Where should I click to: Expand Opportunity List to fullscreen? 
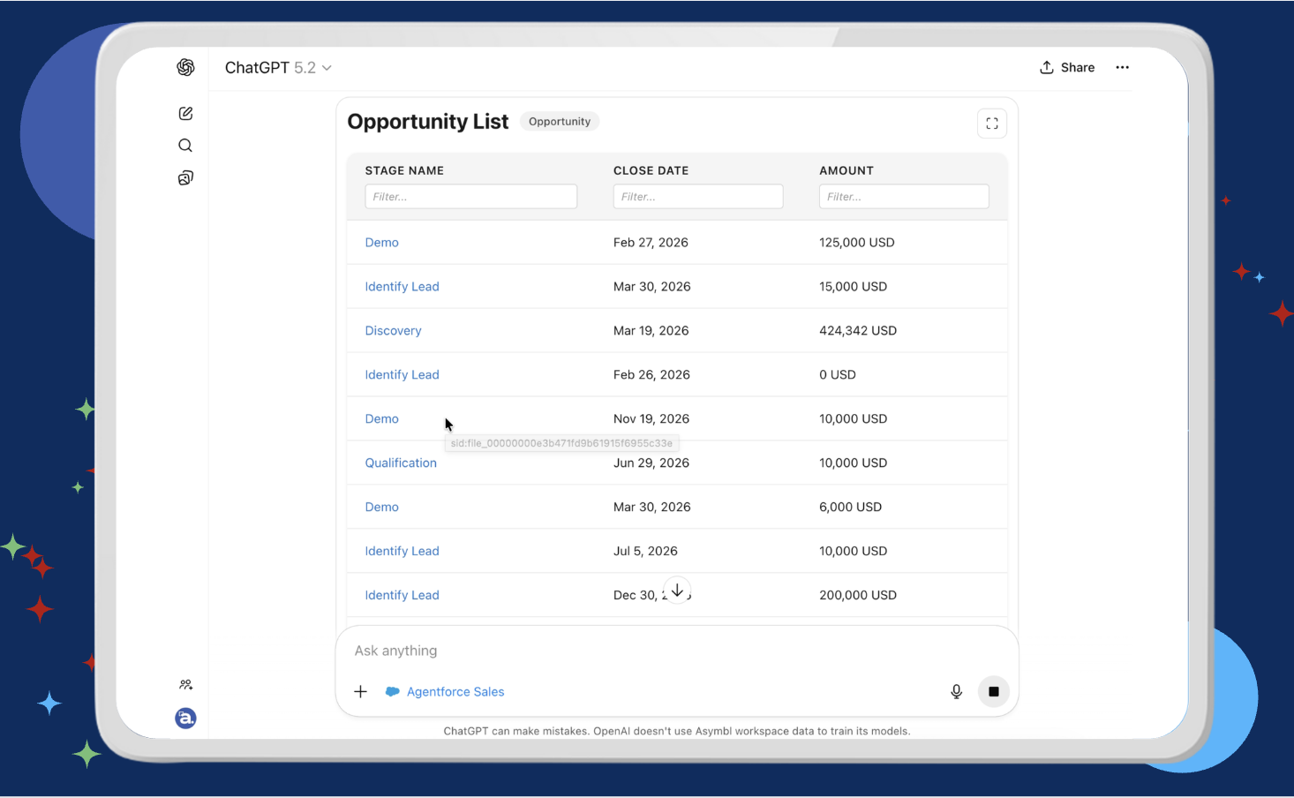pos(992,124)
